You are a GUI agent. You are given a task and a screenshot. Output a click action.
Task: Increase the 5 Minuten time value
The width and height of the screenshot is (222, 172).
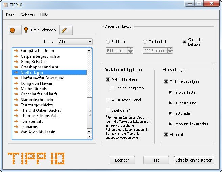(130, 49)
